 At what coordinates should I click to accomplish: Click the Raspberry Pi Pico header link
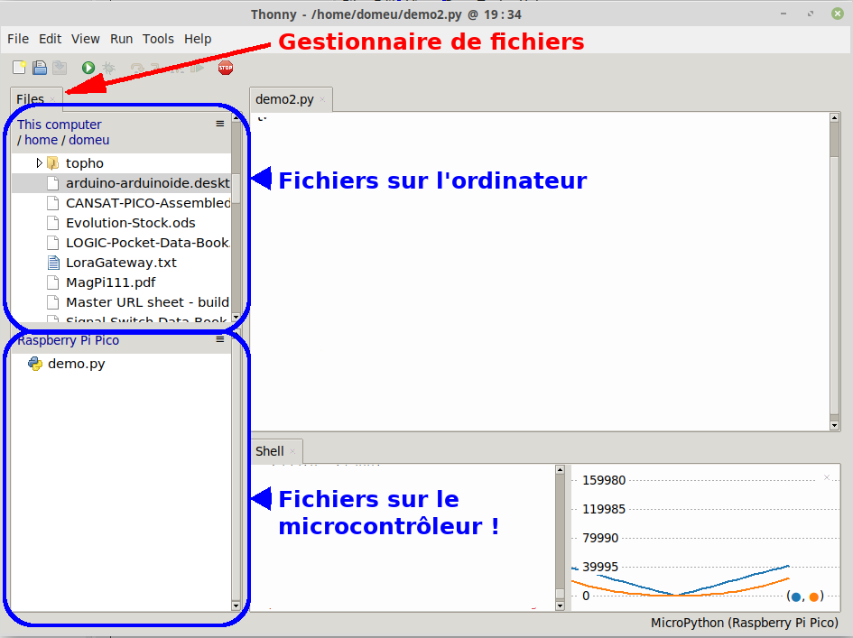[x=68, y=340]
